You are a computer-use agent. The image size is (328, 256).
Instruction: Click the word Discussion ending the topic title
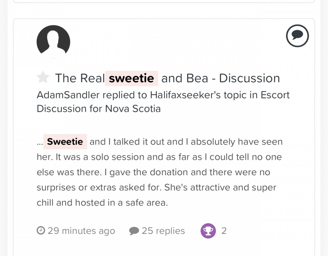(x=250, y=78)
